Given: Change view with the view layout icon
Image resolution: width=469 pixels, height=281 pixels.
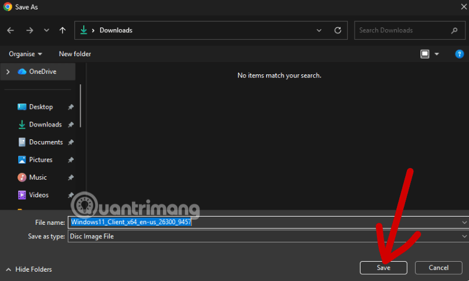Looking at the screenshot, I should pos(424,54).
